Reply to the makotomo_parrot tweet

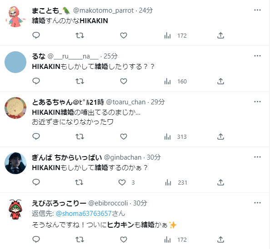pyautogui.click(x=36, y=35)
